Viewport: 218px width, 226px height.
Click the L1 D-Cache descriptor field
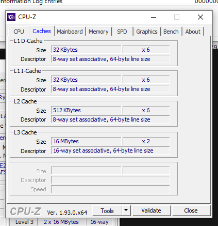coord(110,59)
